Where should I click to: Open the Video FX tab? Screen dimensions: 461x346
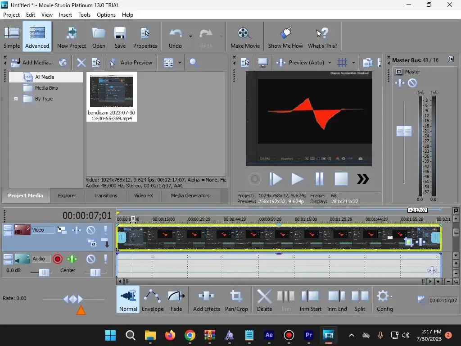click(144, 196)
